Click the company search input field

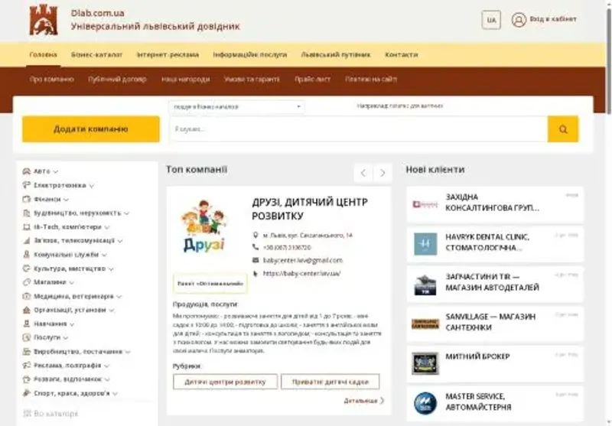(359, 129)
